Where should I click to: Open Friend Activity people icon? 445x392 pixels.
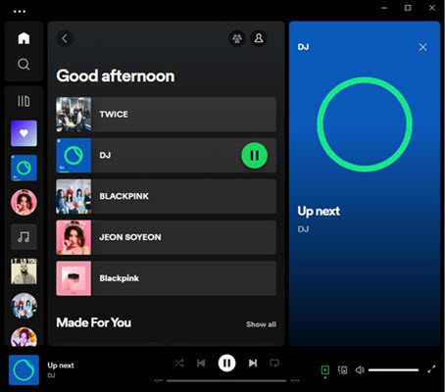(x=237, y=38)
